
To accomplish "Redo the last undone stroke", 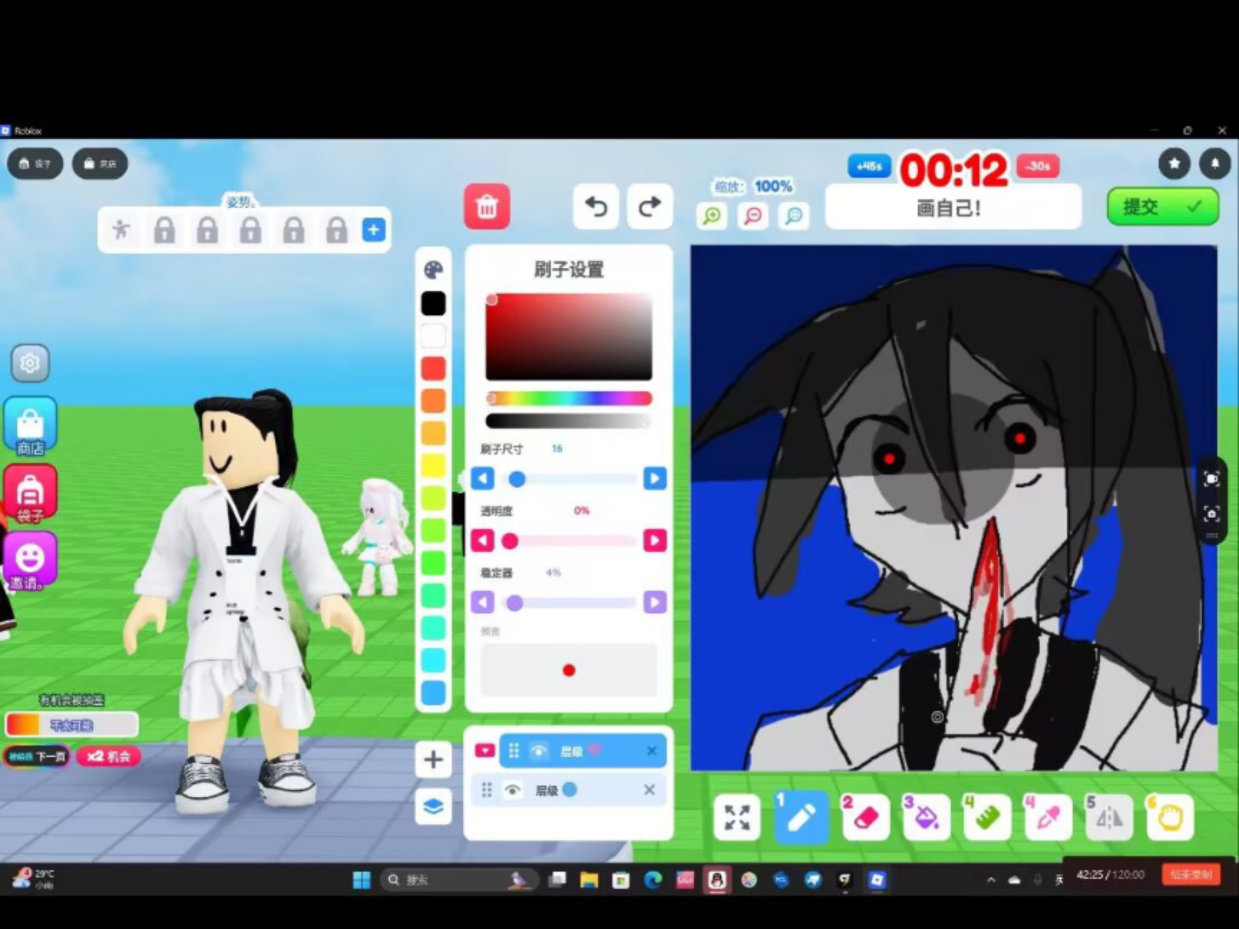I will point(650,206).
